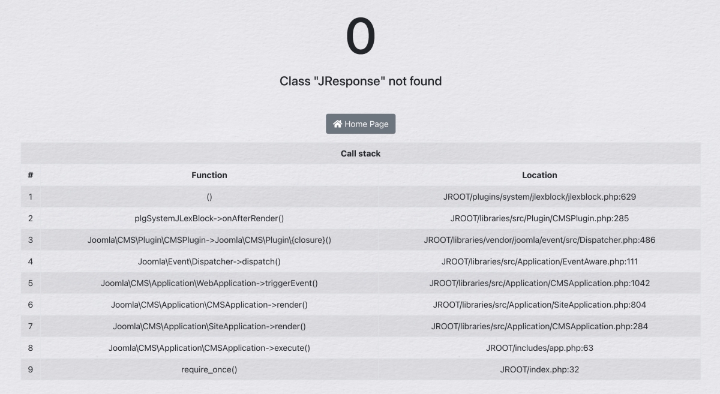The height and width of the screenshot is (394, 720).
Task: Select the jlexblock.php:629 location cell
Action: coord(539,197)
